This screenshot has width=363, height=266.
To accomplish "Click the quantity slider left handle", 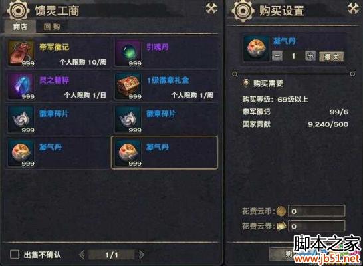I will point(235,74).
